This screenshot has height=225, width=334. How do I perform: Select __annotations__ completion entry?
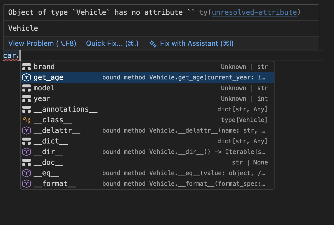coord(65,109)
